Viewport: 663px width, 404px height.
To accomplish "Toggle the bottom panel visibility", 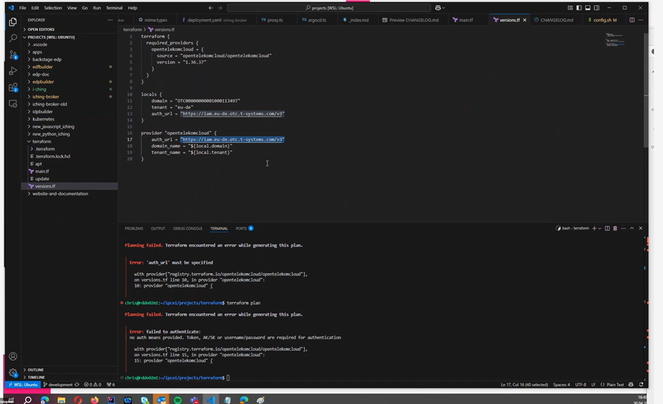I will point(588,8).
